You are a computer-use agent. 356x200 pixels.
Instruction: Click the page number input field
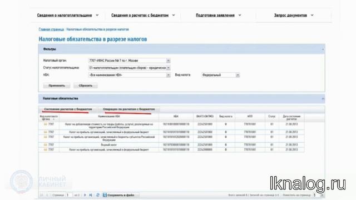point(69,195)
